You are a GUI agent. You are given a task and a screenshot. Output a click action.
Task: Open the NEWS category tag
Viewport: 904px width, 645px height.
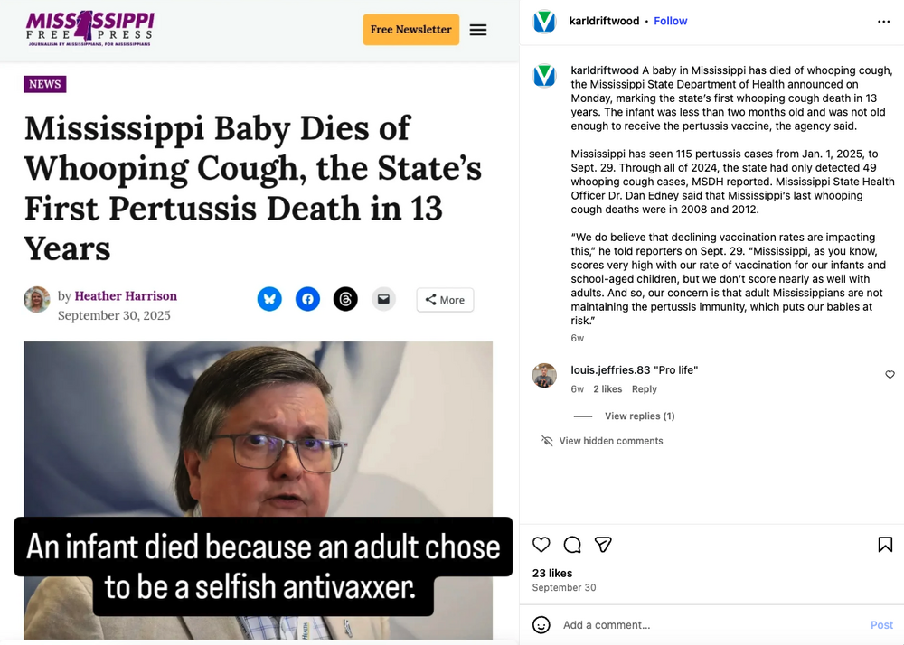(x=45, y=84)
